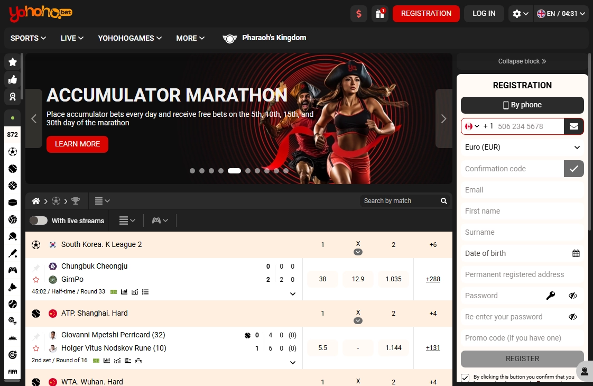Image resolution: width=593 pixels, height=386 pixels.
Task: Send SMS code via envelope button
Action: point(574,126)
